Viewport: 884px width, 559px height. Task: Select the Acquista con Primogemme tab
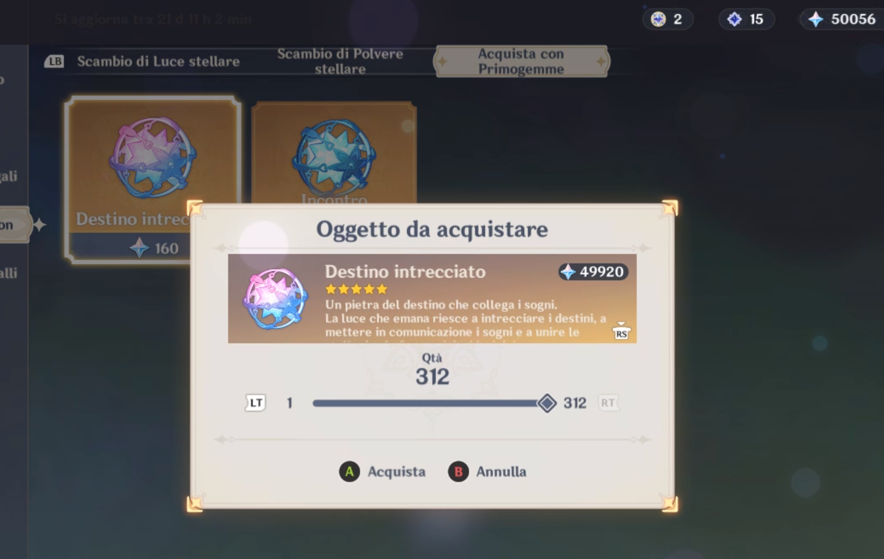pyautogui.click(x=521, y=61)
